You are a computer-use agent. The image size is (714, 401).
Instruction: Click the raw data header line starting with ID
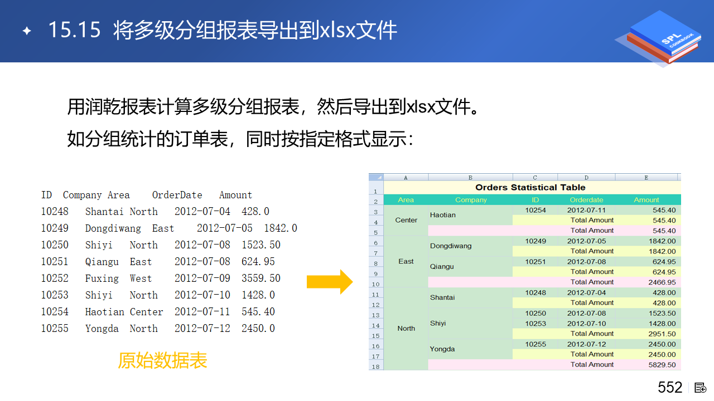(x=147, y=195)
